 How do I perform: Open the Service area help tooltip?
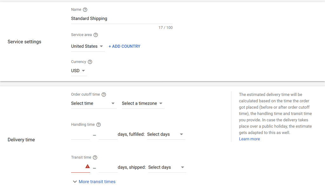click(96, 35)
